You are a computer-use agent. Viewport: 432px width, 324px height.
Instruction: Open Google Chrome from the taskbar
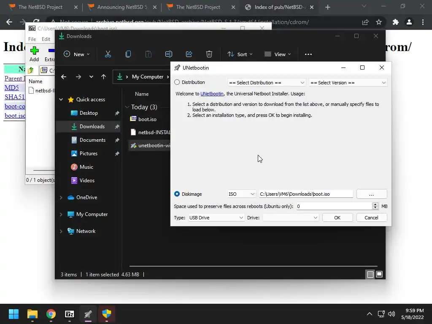point(51,314)
